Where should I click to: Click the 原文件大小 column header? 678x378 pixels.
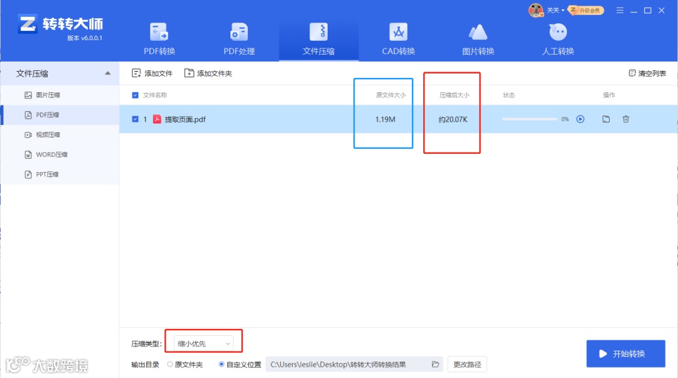tap(391, 95)
